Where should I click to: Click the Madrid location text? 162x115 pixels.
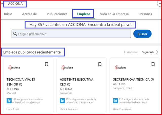pyautogui.click(x=11, y=93)
